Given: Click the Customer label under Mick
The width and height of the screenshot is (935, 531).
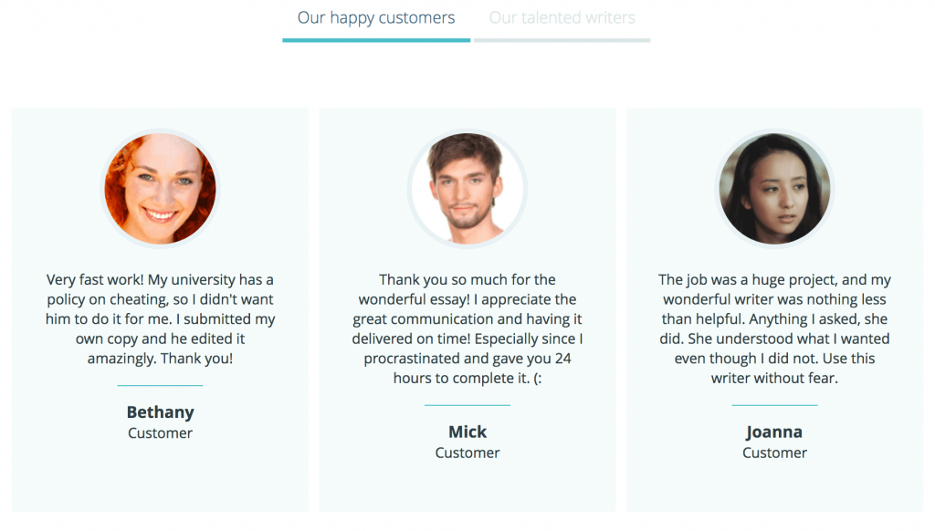Looking at the screenshot, I should (467, 453).
